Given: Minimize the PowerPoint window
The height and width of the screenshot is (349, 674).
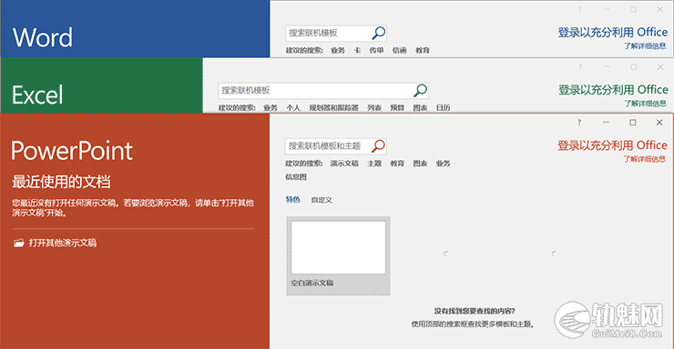Looking at the screenshot, I should (606, 123).
